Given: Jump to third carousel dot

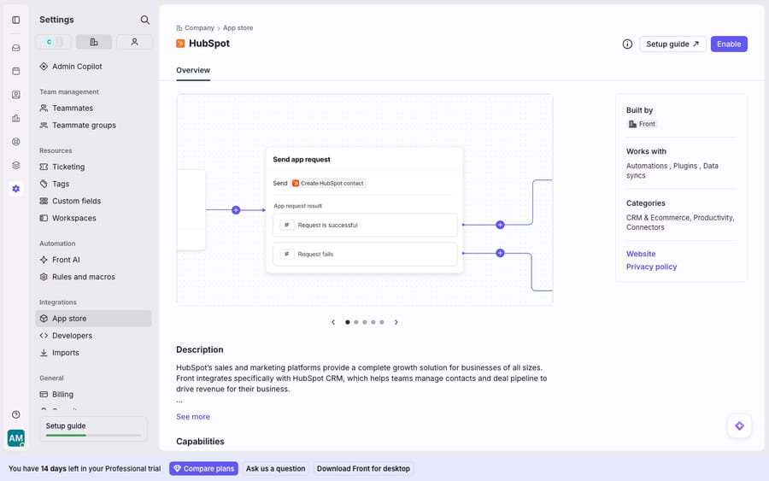Looking at the screenshot, I should click(x=365, y=323).
